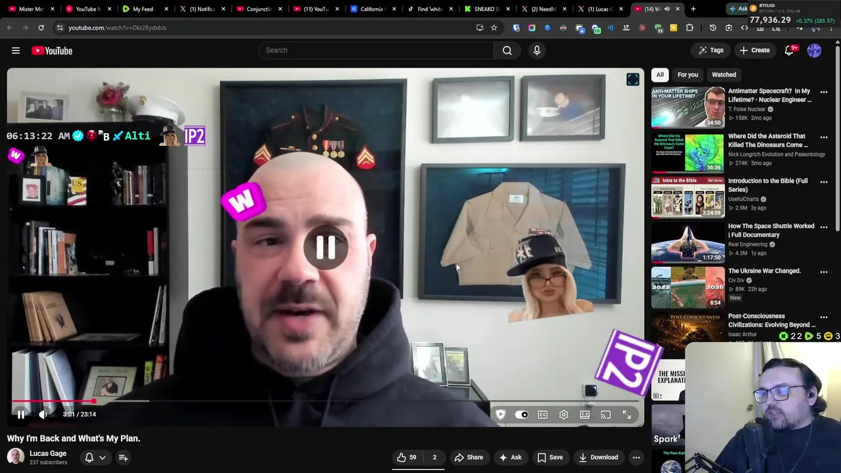Switch to theater mode
Viewport: 841px width, 473px height.
click(x=585, y=415)
